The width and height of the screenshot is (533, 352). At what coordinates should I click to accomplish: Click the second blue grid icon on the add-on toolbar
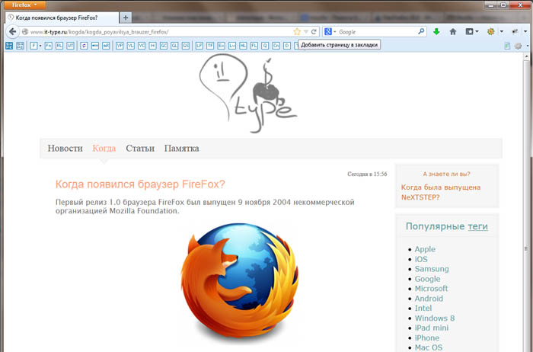(20, 46)
